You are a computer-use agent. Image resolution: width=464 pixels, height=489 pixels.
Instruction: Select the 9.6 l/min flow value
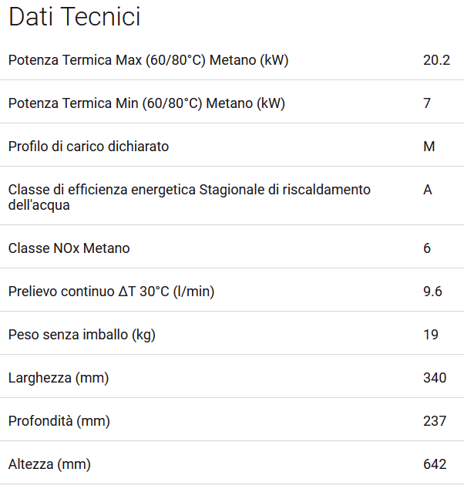(432, 292)
